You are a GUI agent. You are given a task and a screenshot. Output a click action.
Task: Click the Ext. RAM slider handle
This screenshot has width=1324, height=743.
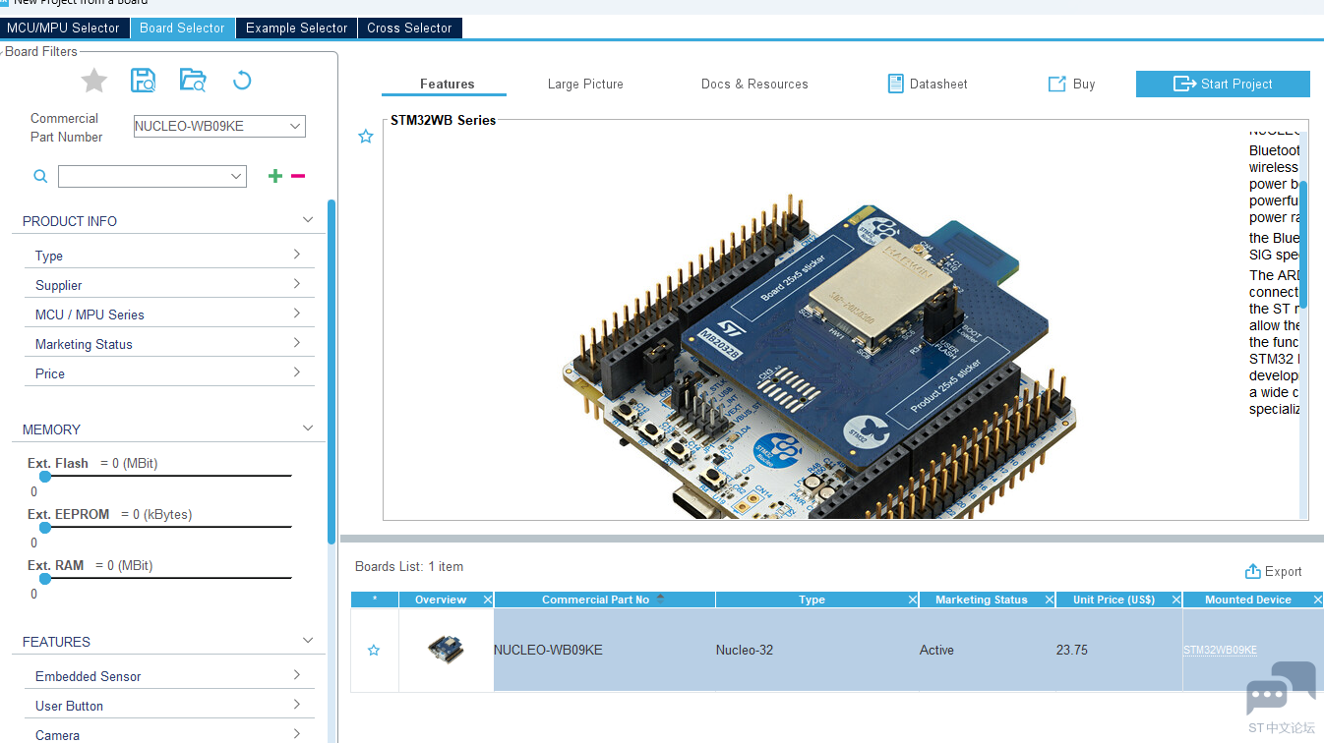[x=45, y=578]
